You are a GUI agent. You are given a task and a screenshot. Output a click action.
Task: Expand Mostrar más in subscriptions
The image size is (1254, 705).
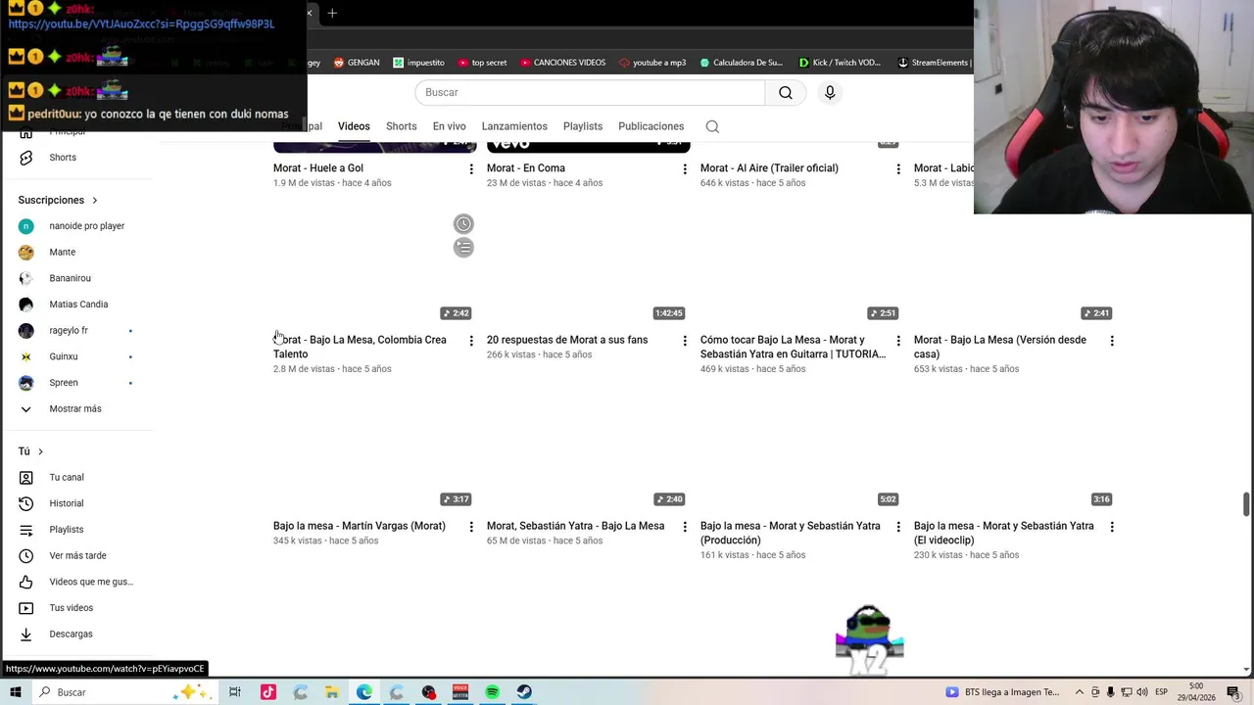[76, 408]
